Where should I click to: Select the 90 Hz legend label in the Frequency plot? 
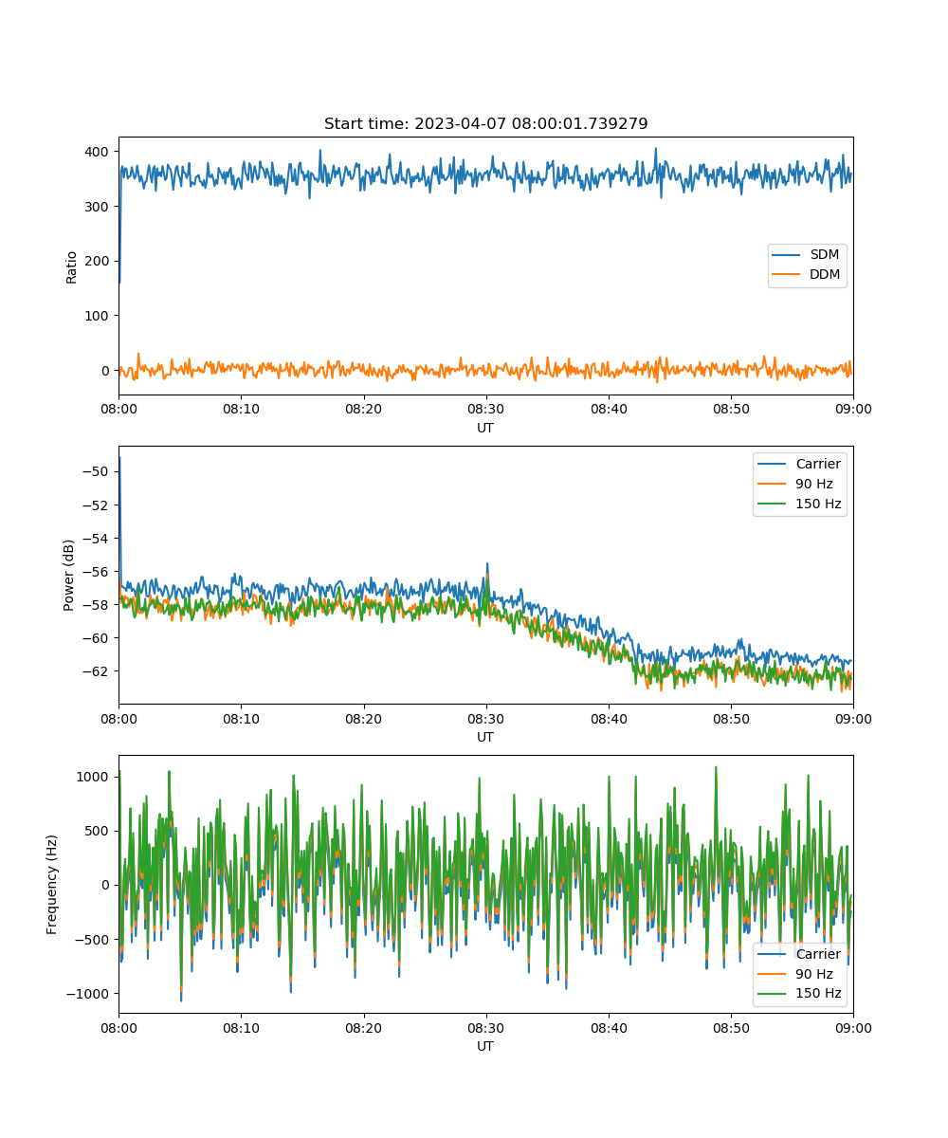pyautogui.click(x=814, y=974)
